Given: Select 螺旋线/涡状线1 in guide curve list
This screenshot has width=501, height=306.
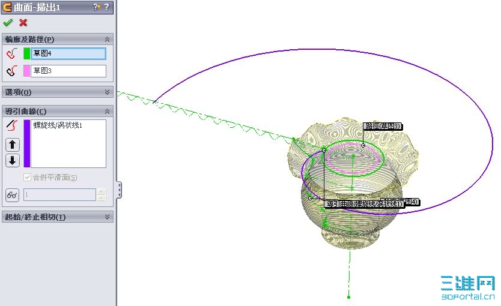Looking at the screenshot, I should (x=58, y=125).
